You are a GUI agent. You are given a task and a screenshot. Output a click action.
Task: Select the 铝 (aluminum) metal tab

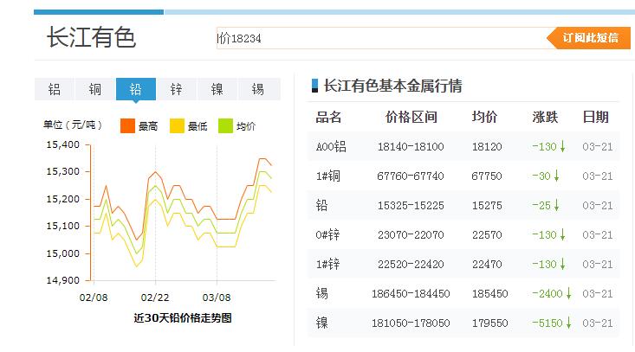coord(55,89)
